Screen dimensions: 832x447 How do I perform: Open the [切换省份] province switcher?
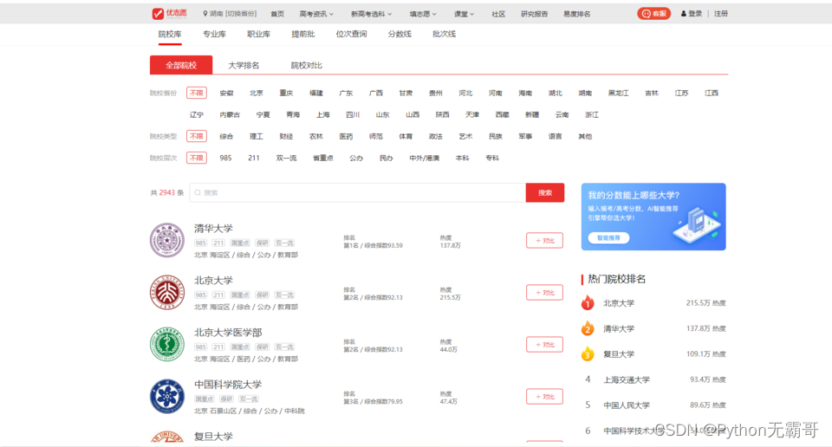tap(241, 14)
